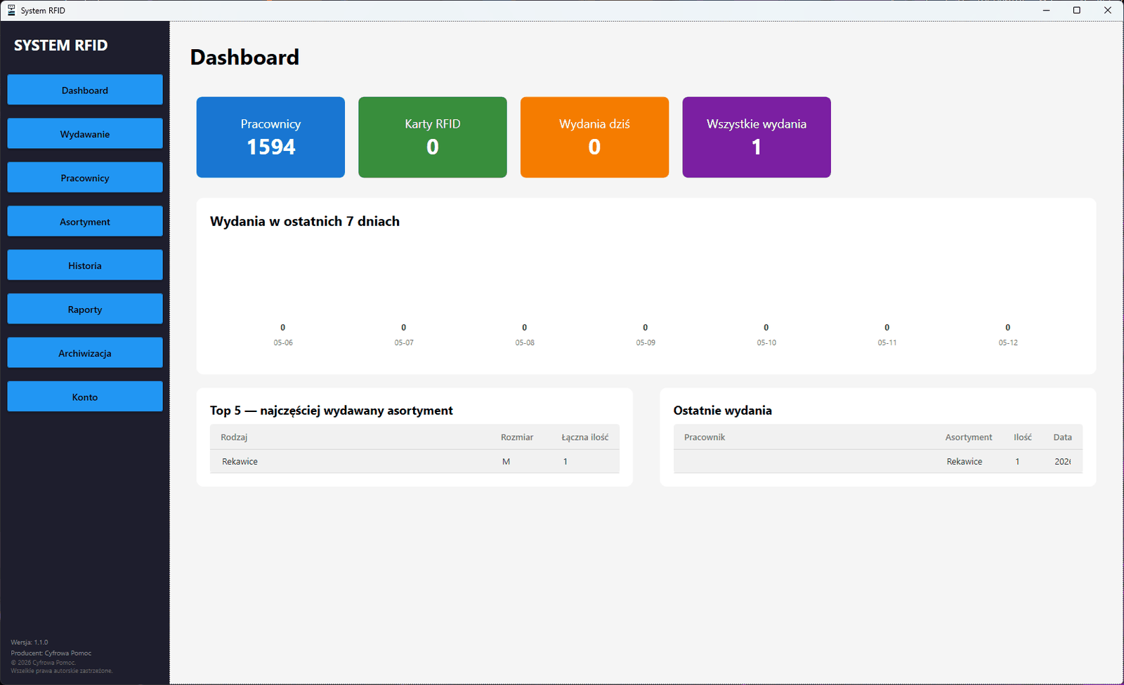Screen dimensions: 1124x685
Task: Click size M cell in Top 5 table
Action: (506, 462)
